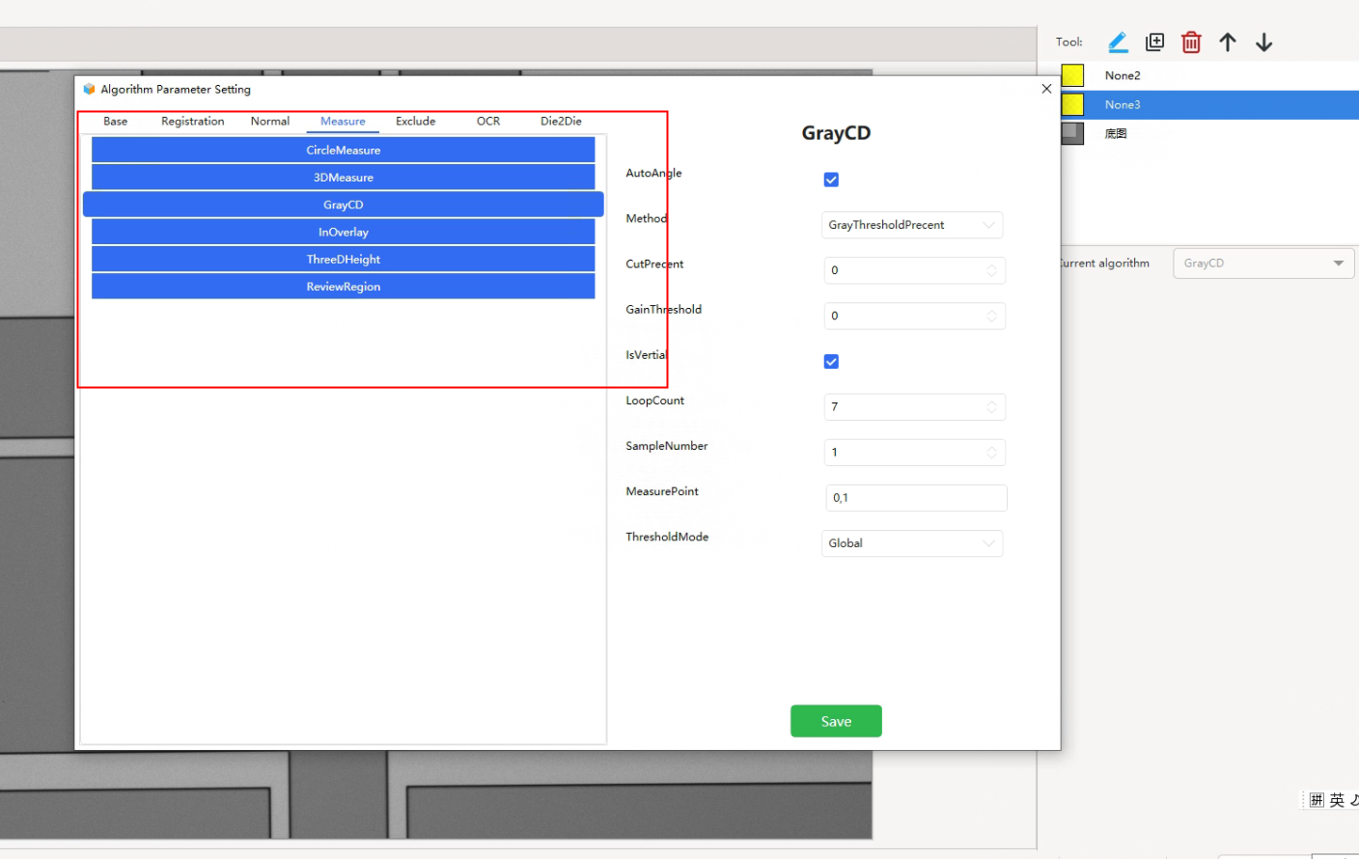
Task: Expand the ThresholdMode Global dropdown
Action: (x=911, y=543)
